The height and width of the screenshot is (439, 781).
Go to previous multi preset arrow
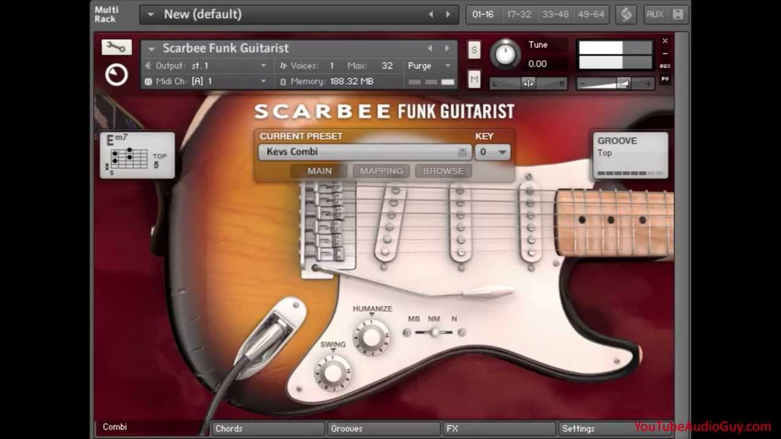[x=431, y=14]
